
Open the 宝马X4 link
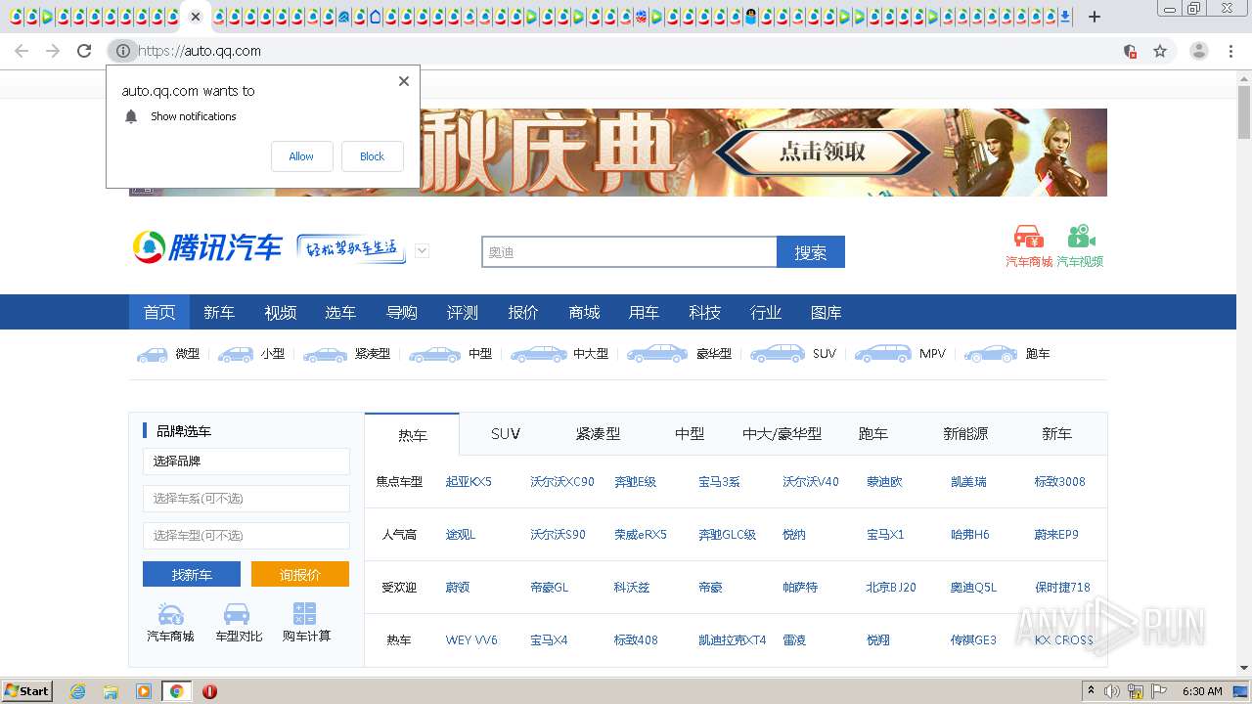[549, 640]
